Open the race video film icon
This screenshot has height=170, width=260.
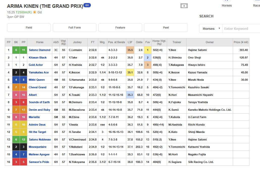click(x=184, y=6)
